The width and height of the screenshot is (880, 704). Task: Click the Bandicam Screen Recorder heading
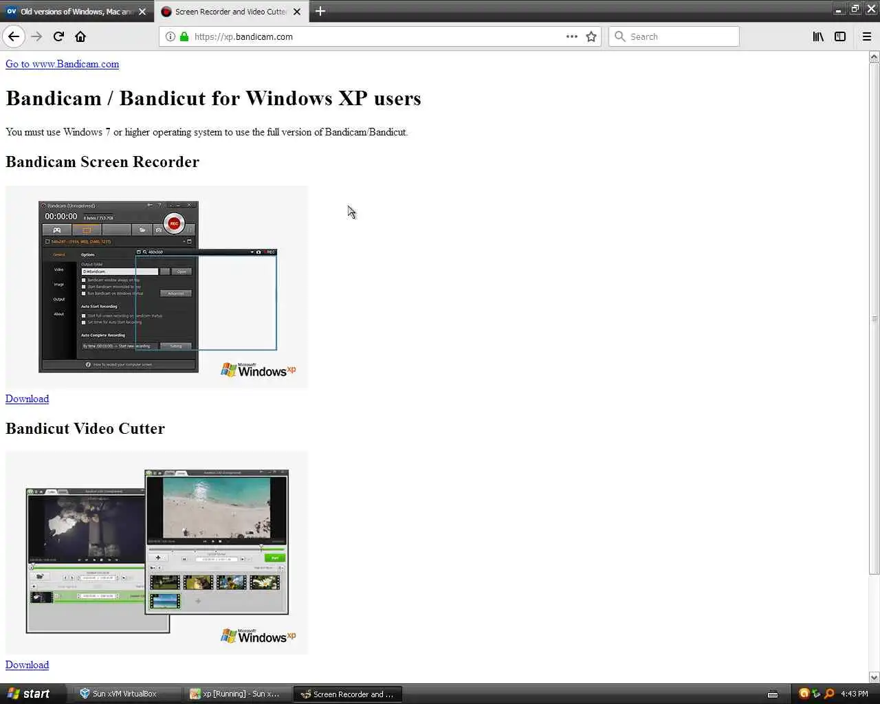(102, 162)
